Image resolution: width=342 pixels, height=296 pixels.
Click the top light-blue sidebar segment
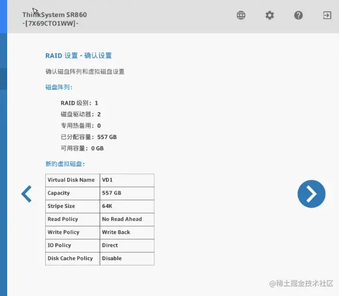click(x=4, y=17)
